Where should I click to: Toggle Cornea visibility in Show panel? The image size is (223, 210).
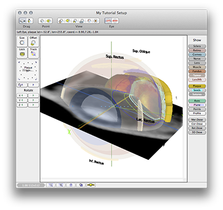click(197, 55)
